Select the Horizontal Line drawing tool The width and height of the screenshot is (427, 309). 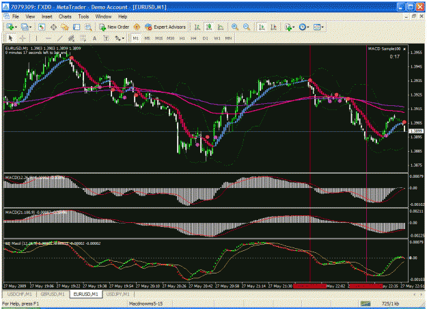tap(48, 38)
